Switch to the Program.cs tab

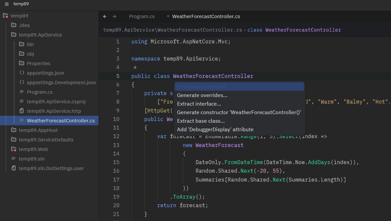pyautogui.click(x=142, y=16)
